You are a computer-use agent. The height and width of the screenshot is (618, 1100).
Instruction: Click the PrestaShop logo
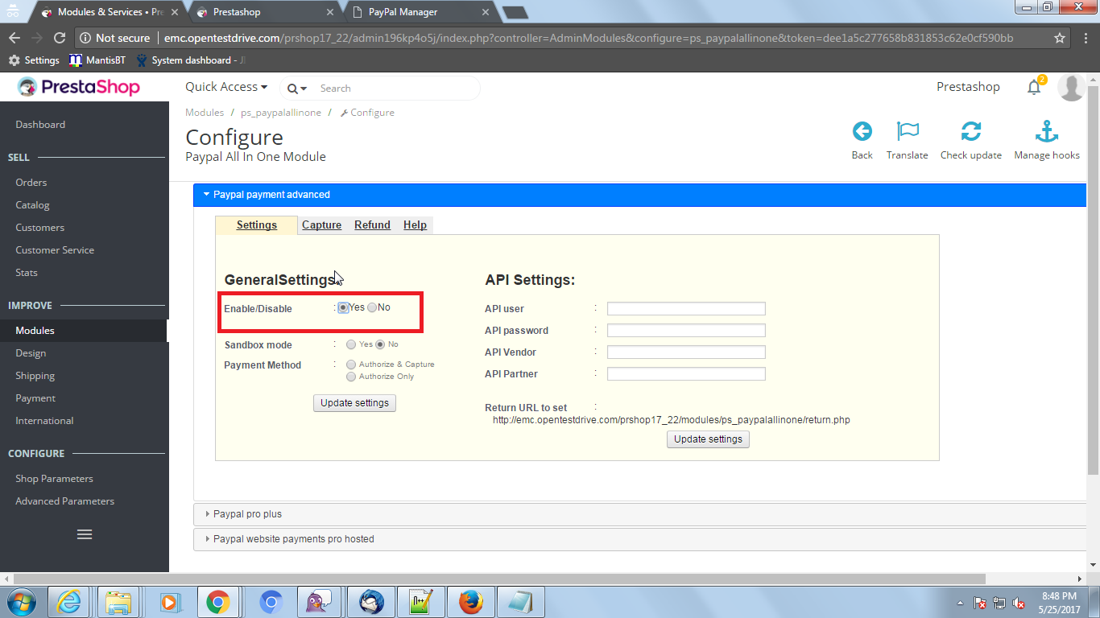[79, 87]
